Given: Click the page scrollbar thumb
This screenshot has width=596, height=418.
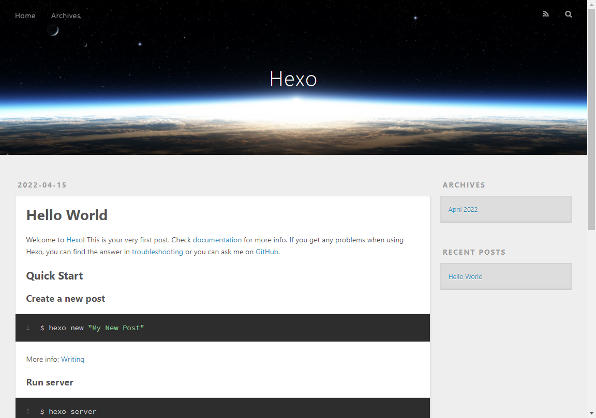Looking at the screenshot, I should pos(591,119).
